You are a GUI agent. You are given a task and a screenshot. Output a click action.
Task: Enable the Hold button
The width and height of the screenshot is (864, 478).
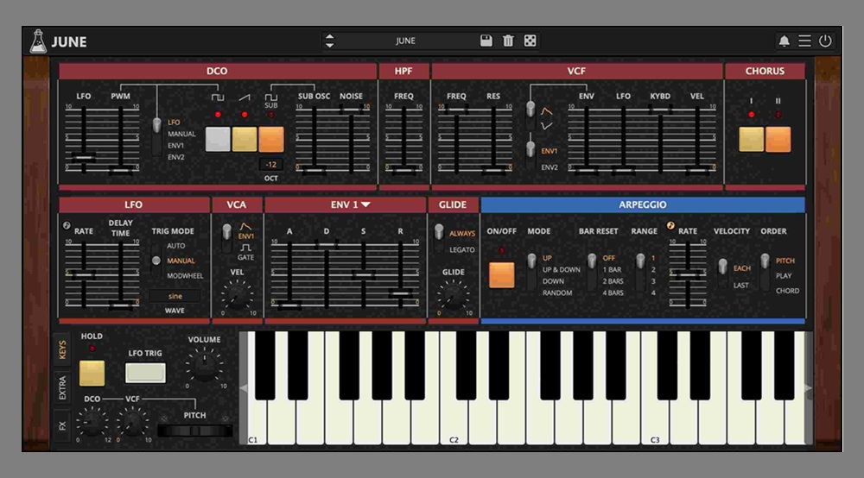92,373
